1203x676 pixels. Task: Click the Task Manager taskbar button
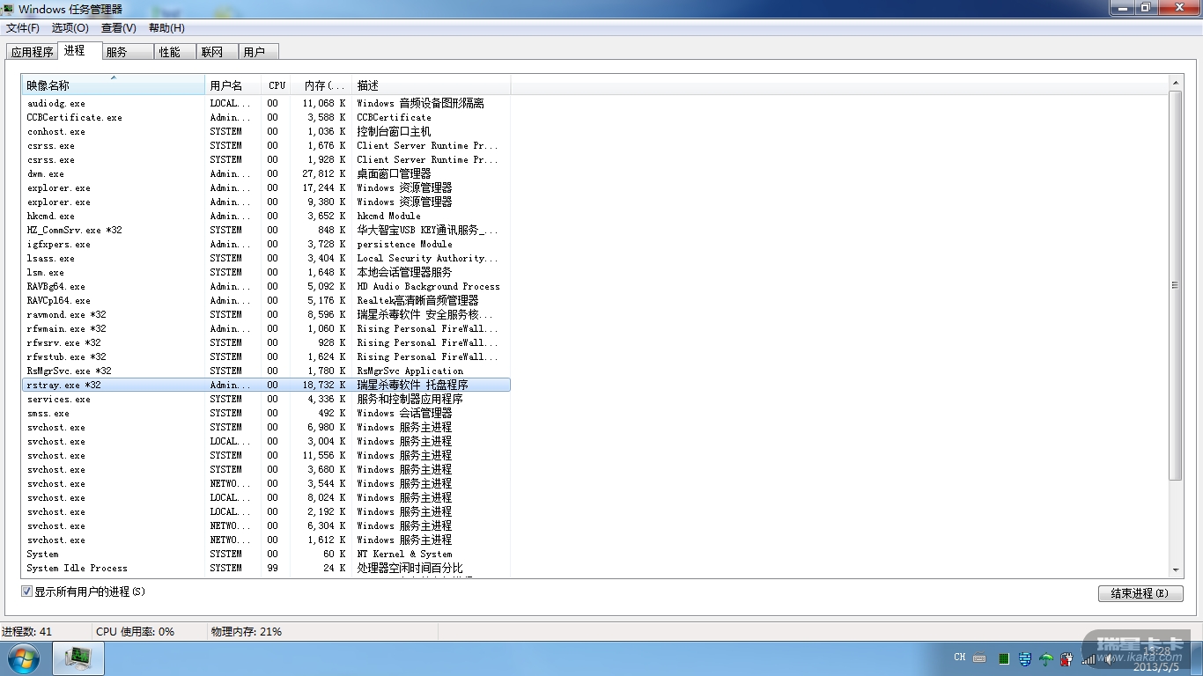tap(78, 658)
